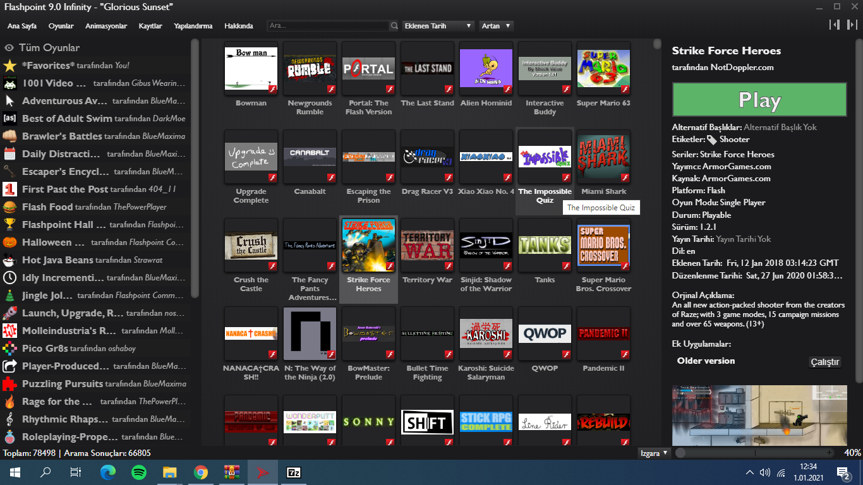Click the green Play button
The width and height of the screenshot is (863, 485).
tap(759, 100)
